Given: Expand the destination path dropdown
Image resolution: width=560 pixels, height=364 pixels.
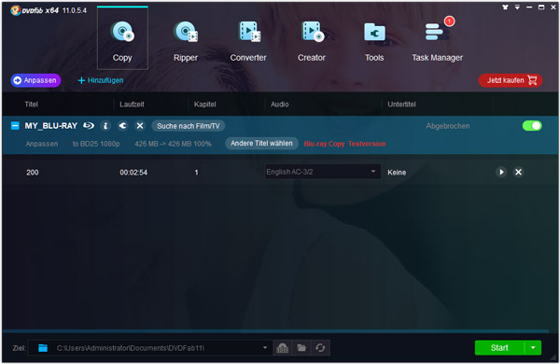Looking at the screenshot, I should tap(265, 347).
